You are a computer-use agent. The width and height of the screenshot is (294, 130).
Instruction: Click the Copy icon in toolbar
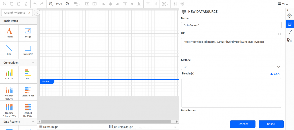12,4
